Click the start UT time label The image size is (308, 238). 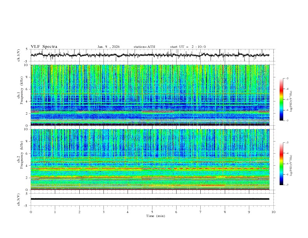pyautogui.click(x=188, y=47)
